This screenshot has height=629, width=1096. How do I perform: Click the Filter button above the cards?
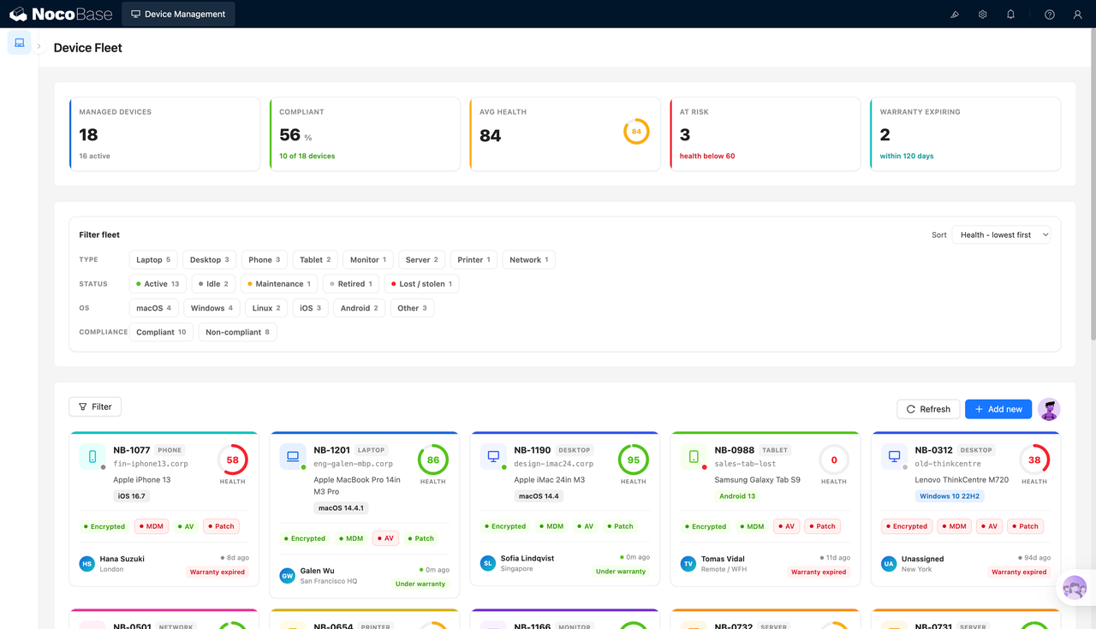95,406
